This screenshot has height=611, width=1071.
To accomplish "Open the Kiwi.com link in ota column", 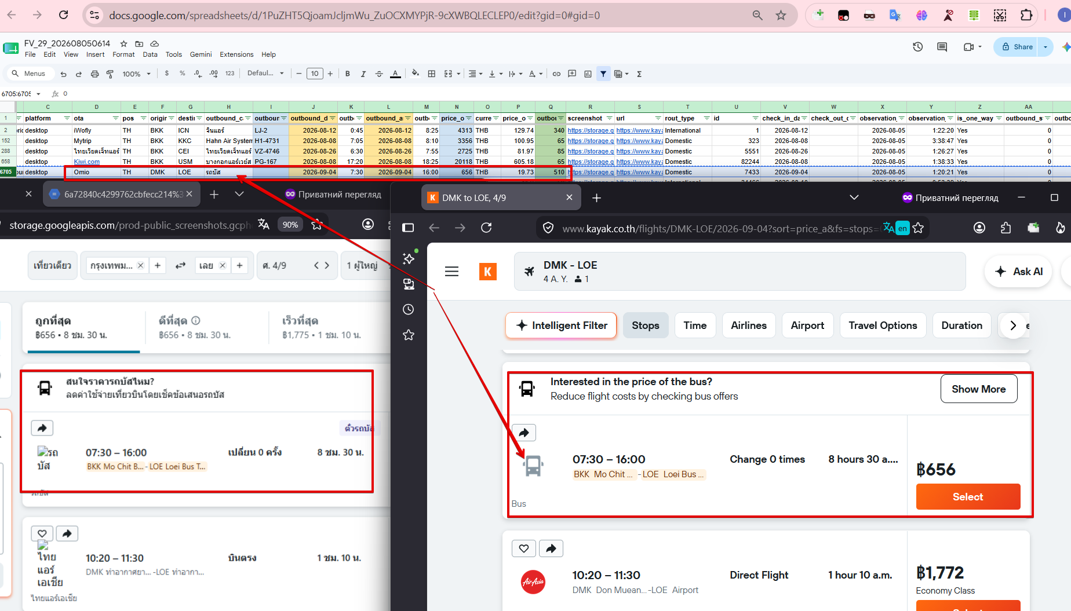I will point(87,162).
